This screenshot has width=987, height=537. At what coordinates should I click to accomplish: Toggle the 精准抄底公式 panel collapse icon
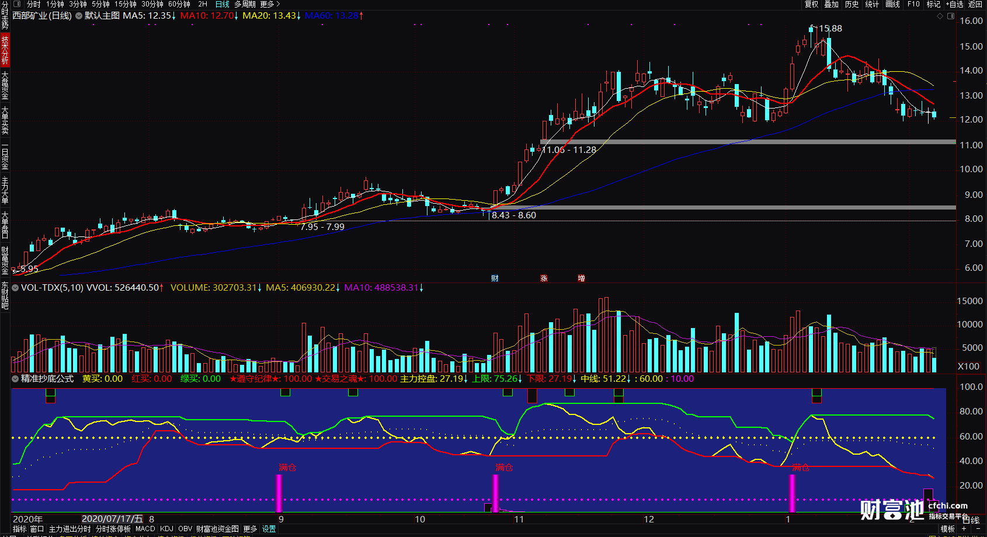click(15, 379)
